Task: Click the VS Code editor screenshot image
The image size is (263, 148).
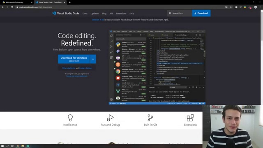Action: click(x=157, y=67)
